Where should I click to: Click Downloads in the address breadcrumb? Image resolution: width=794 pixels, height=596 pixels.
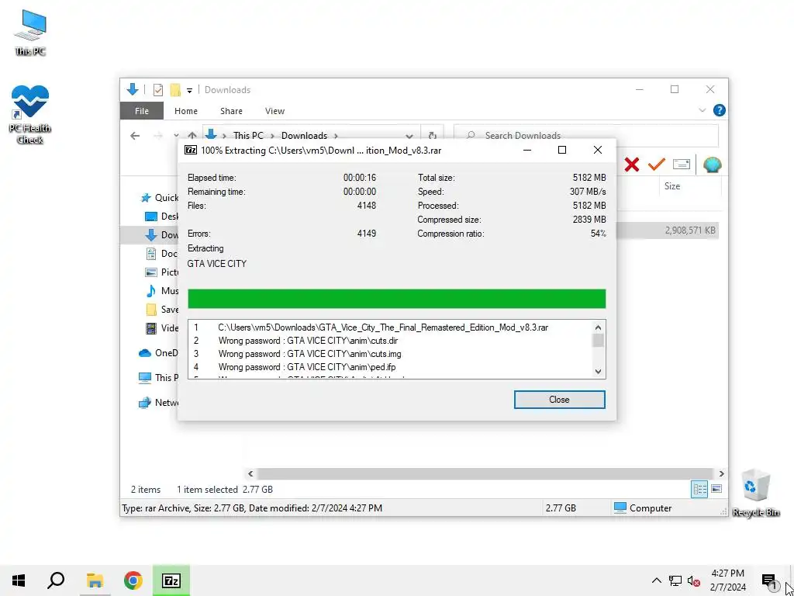point(304,135)
